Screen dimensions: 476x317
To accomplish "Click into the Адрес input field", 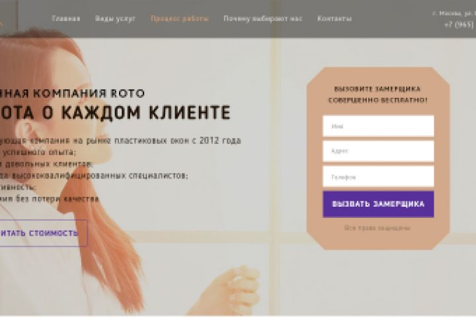I will (x=378, y=151).
